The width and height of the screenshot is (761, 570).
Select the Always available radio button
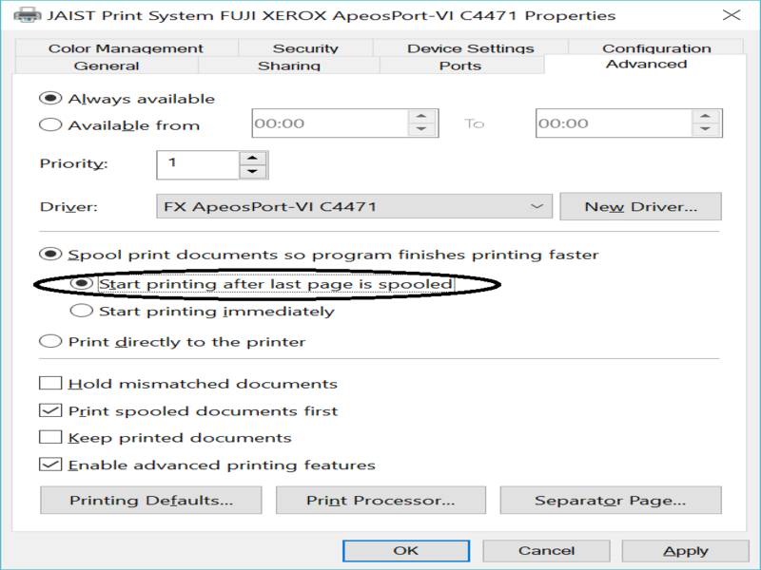[x=48, y=98]
